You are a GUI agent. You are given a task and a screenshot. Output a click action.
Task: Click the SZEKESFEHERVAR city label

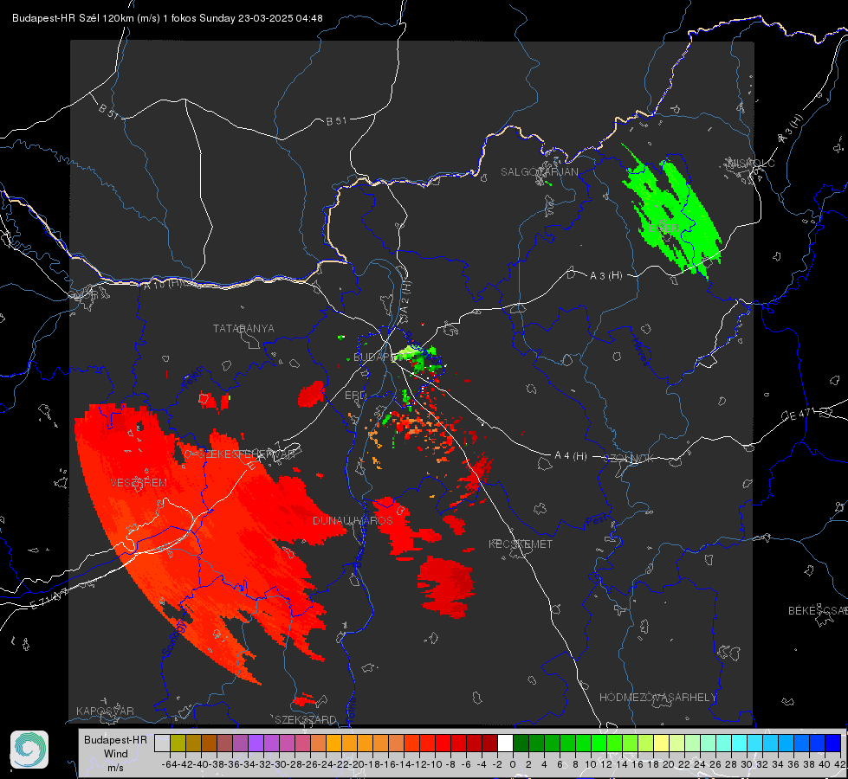click(242, 454)
